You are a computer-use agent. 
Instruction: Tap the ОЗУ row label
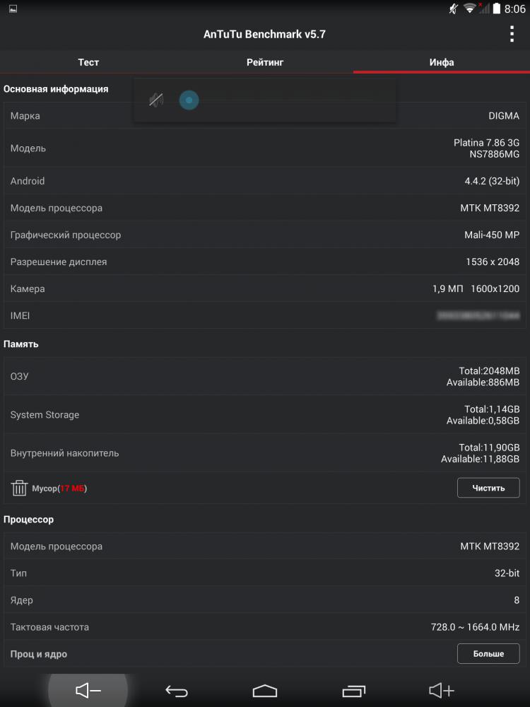(x=19, y=376)
